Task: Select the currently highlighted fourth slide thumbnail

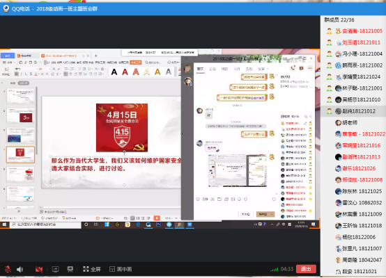Action: [20, 155]
